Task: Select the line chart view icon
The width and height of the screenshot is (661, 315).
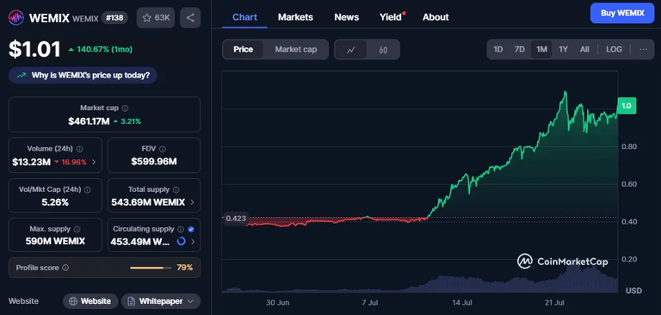Action: pyautogui.click(x=351, y=50)
